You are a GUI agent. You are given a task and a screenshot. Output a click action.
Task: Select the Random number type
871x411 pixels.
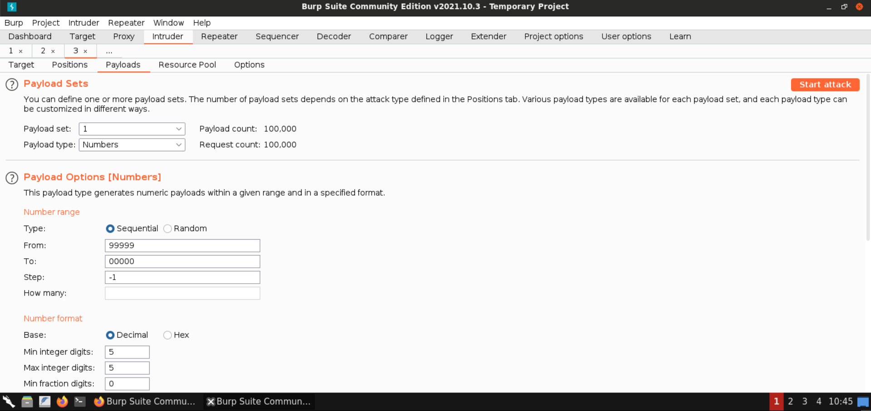(168, 229)
